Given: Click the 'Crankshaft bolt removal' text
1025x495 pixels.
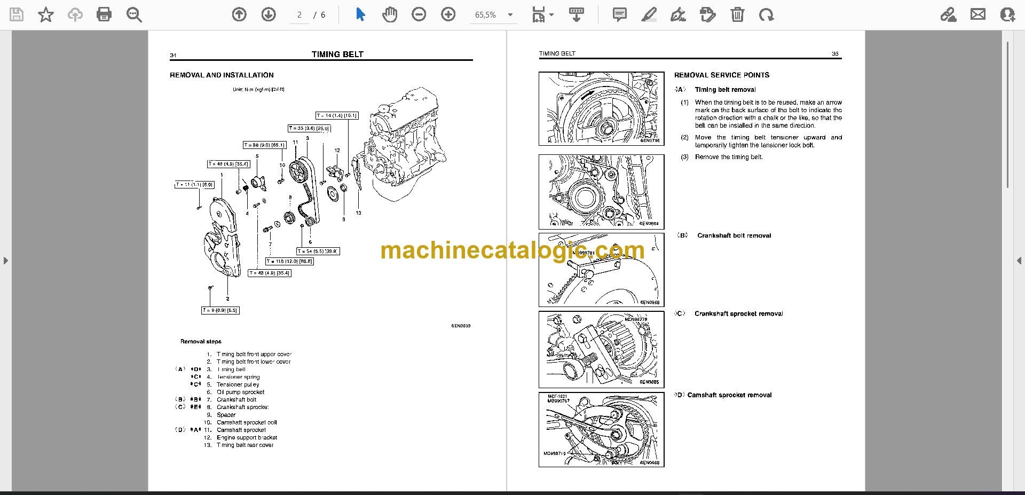Looking at the screenshot, I should tap(734, 235).
